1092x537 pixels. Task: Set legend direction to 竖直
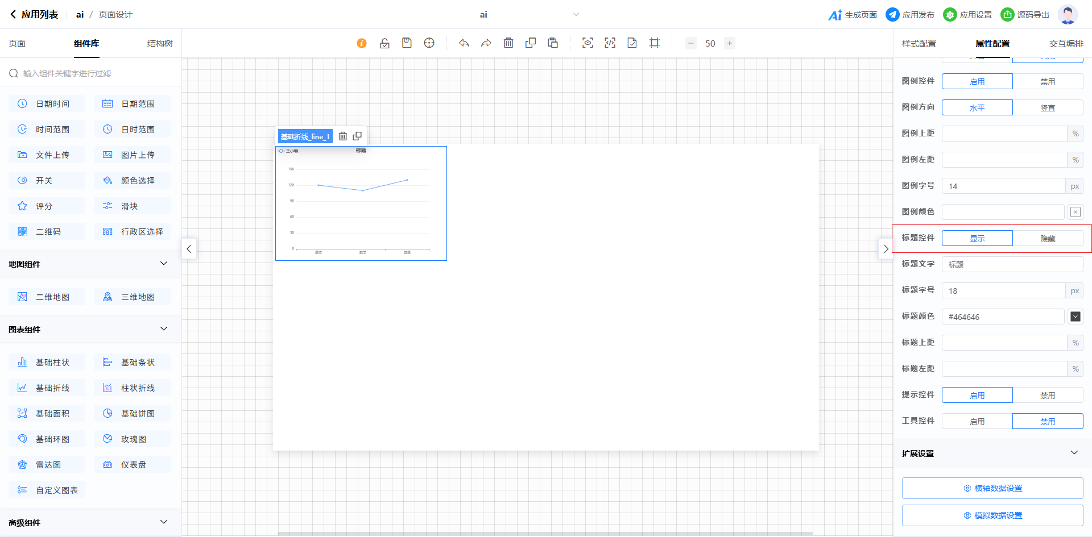[1048, 108]
